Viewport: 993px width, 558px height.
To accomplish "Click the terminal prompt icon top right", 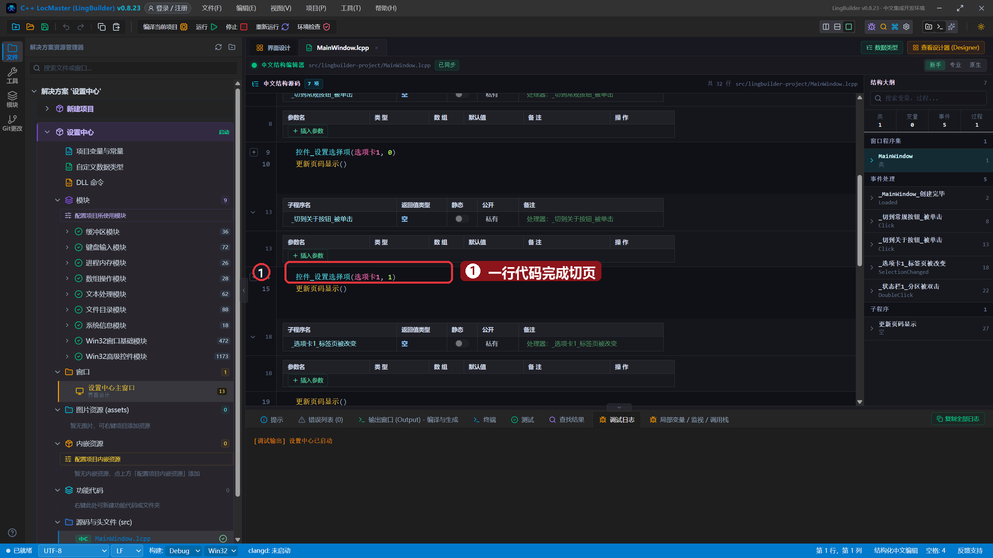I will tap(940, 27).
